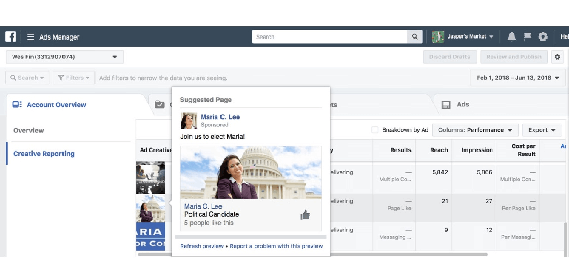This screenshot has height=264, width=569.
Task: Click the first ad creative thumbnail
Action: (150, 177)
